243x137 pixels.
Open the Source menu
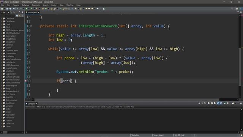coord(16,5)
